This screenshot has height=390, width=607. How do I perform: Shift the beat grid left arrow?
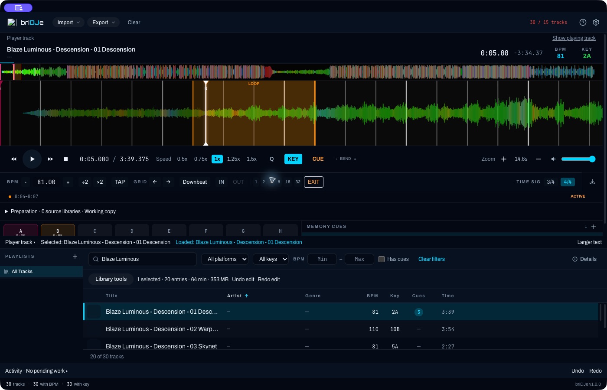pyautogui.click(x=155, y=182)
